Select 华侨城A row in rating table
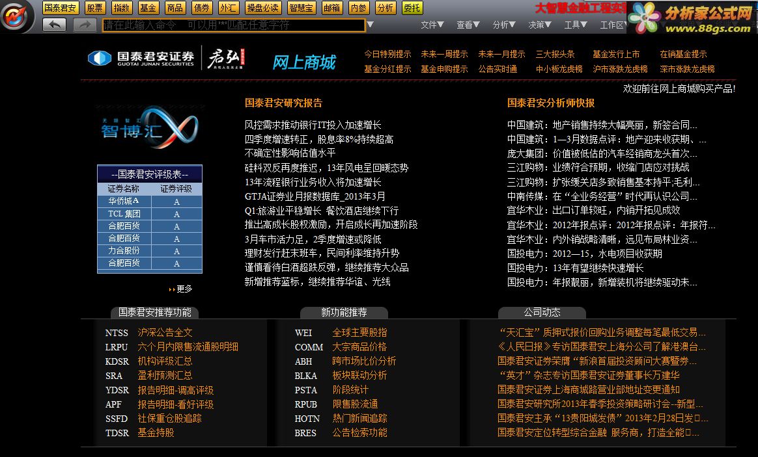Screen dimensions: 758x457 pos(150,202)
